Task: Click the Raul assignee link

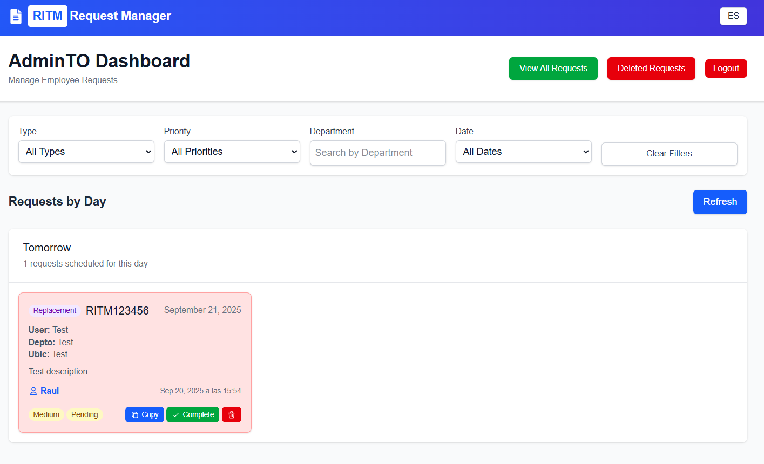Action: click(50, 391)
